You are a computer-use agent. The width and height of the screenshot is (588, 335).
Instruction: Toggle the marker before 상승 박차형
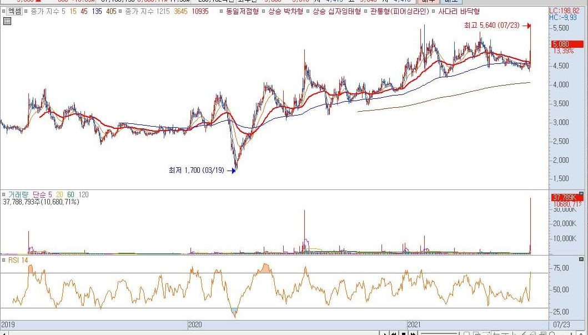coord(264,11)
